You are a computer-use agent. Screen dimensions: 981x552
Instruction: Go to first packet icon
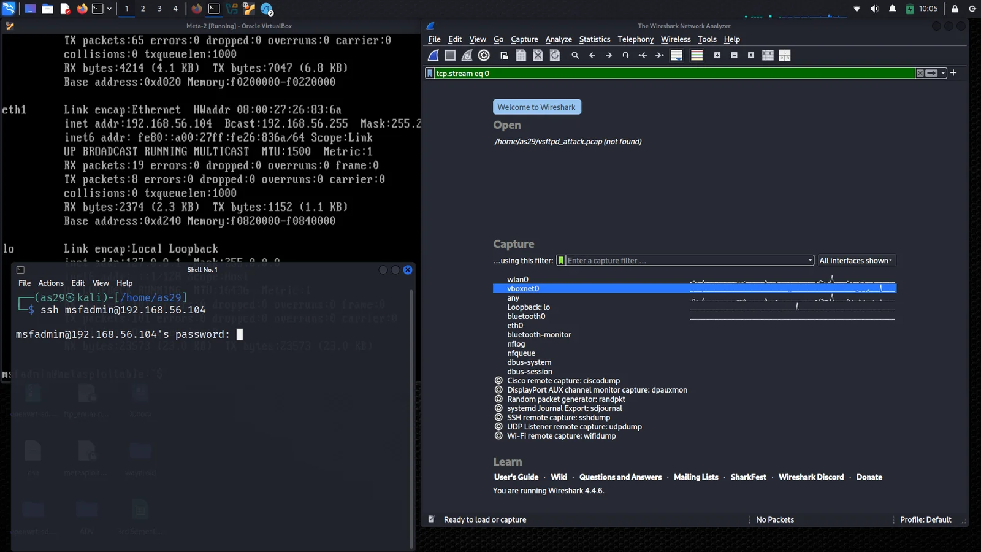[643, 55]
